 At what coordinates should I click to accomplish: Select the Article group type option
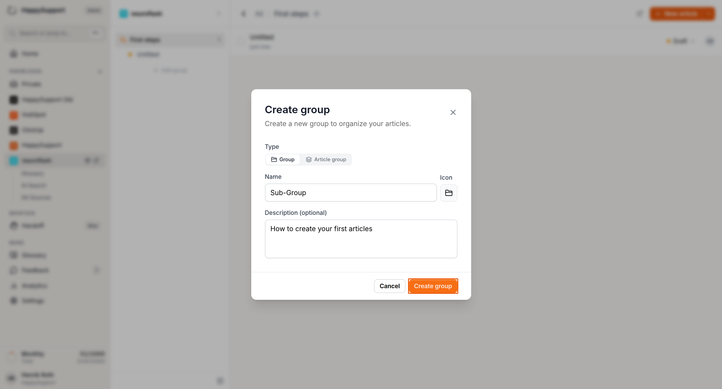[x=326, y=160]
